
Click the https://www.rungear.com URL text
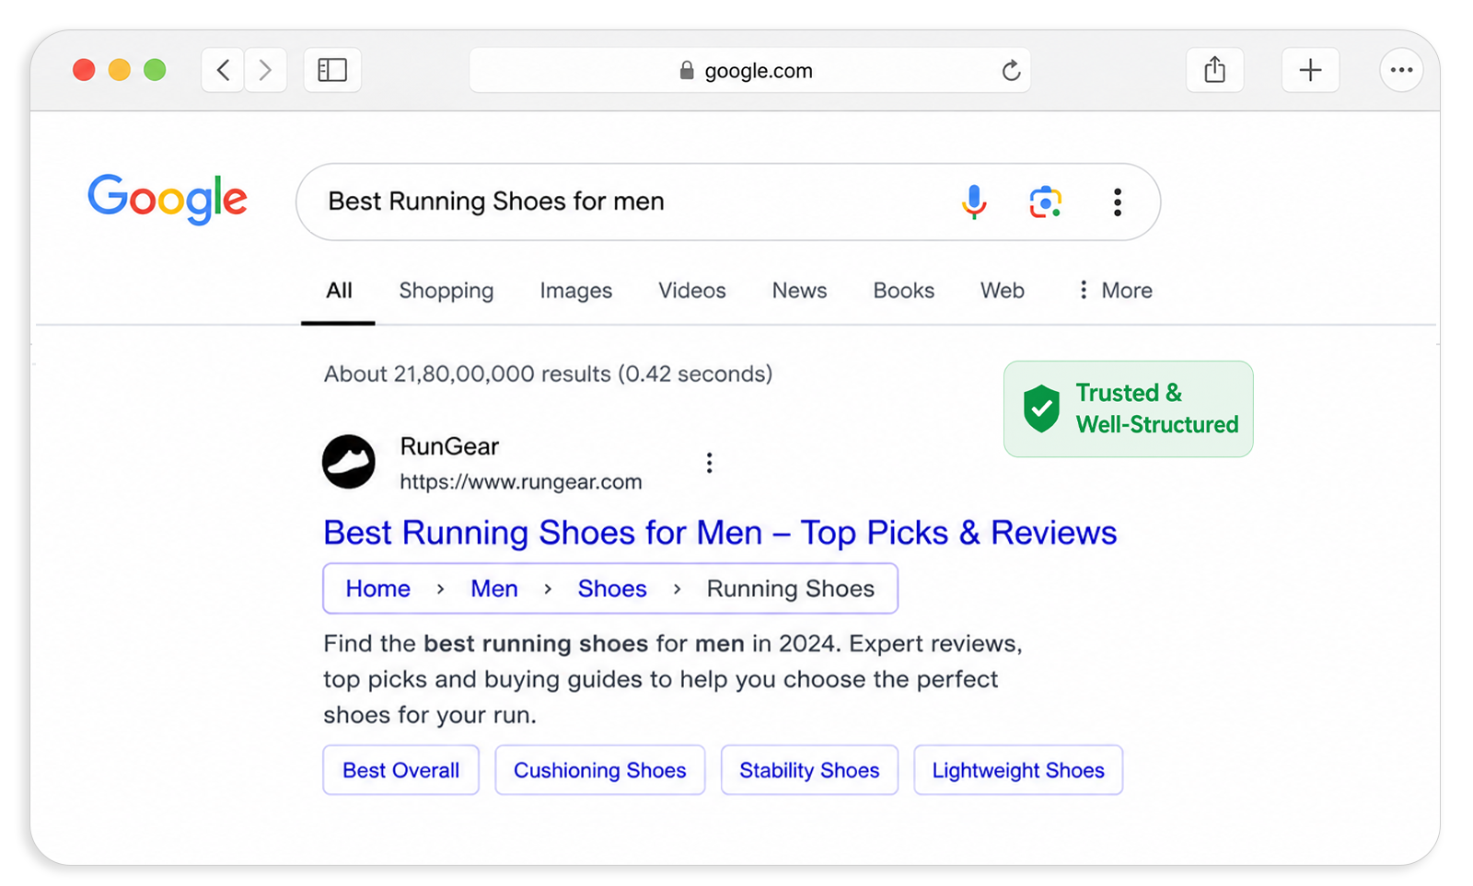point(521,482)
